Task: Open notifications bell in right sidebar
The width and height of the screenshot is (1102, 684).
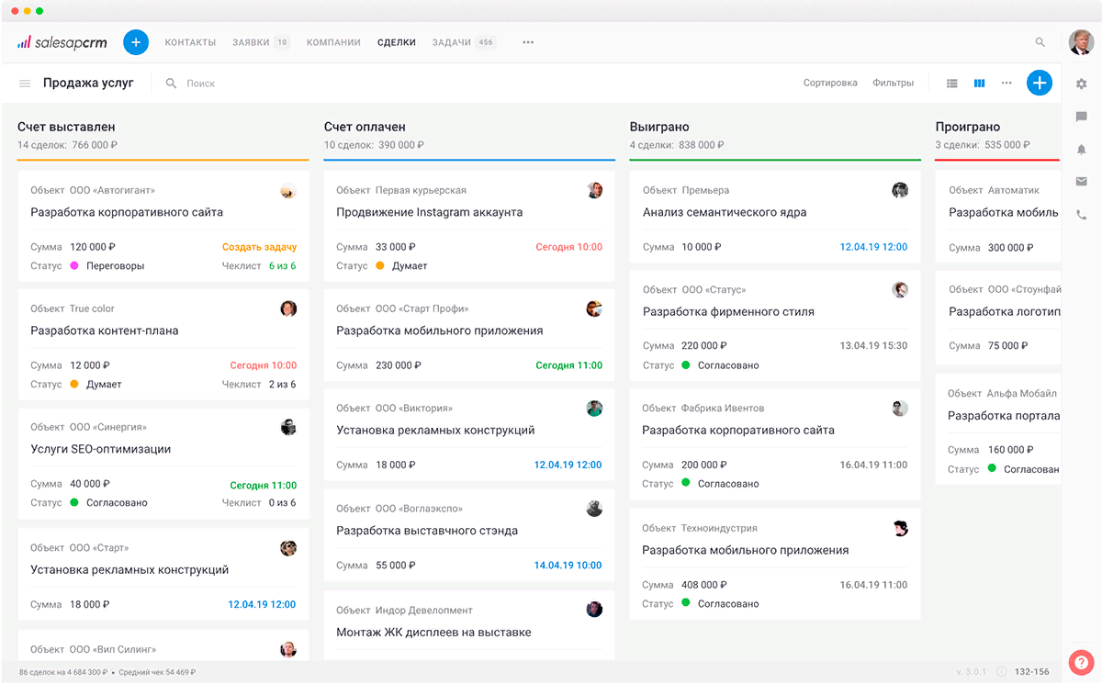Action: click(1081, 150)
